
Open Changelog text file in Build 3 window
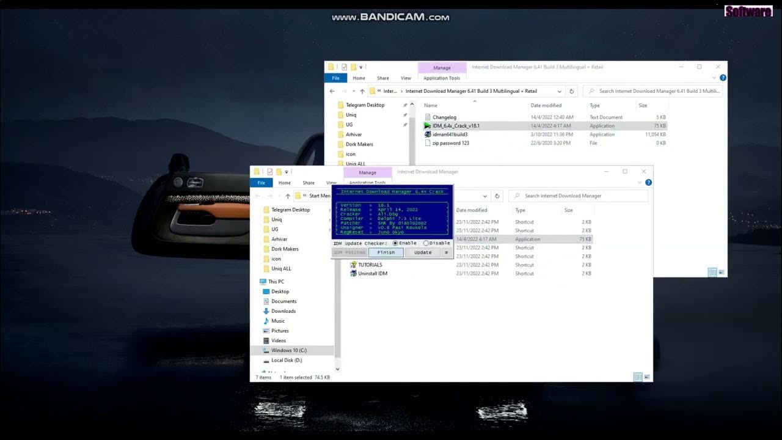point(444,117)
